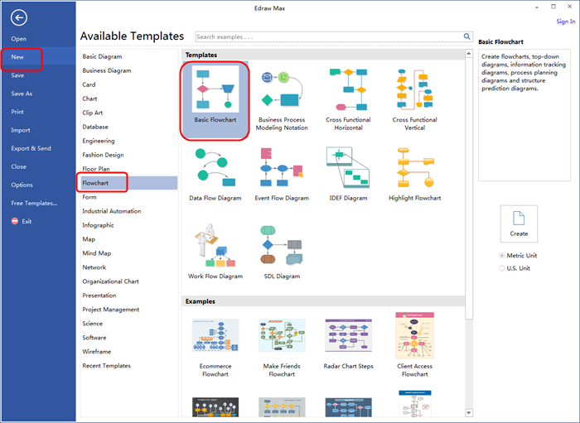The height and width of the screenshot is (423, 580).
Task: Select Fashion Design category
Action: point(103,155)
